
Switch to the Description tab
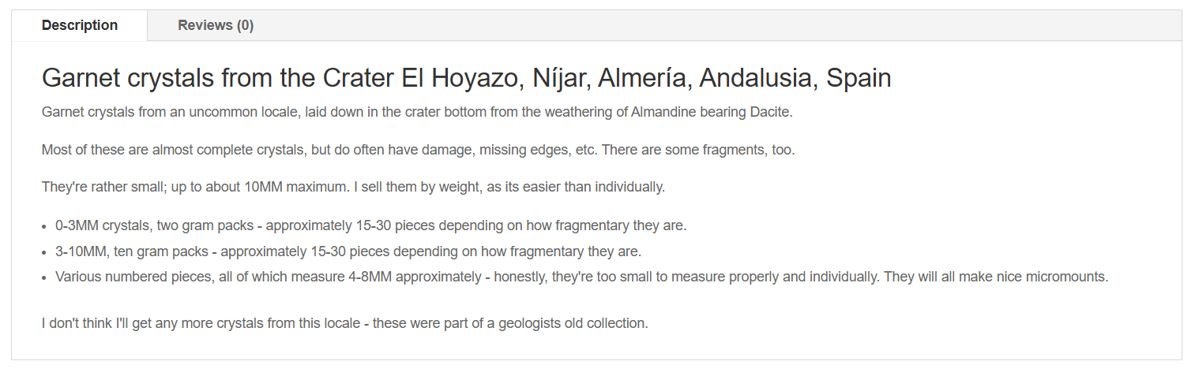(x=80, y=25)
